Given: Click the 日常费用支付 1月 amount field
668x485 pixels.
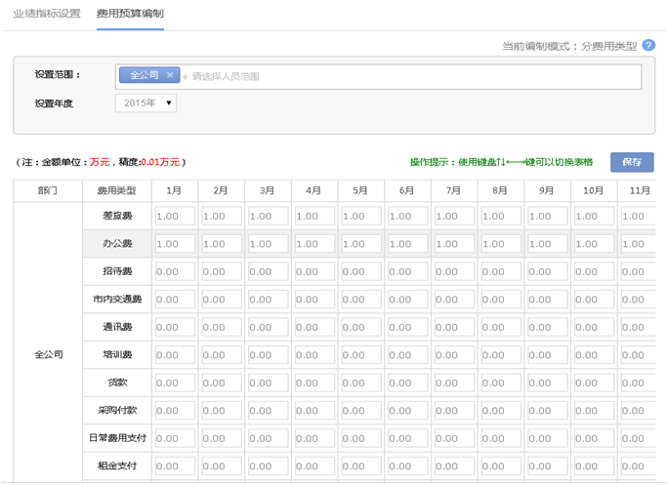Looking at the screenshot, I should (175, 438).
